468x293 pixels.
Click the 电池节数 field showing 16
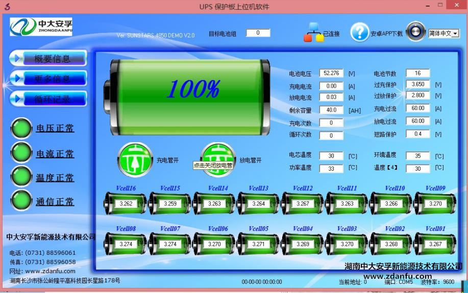click(x=418, y=73)
